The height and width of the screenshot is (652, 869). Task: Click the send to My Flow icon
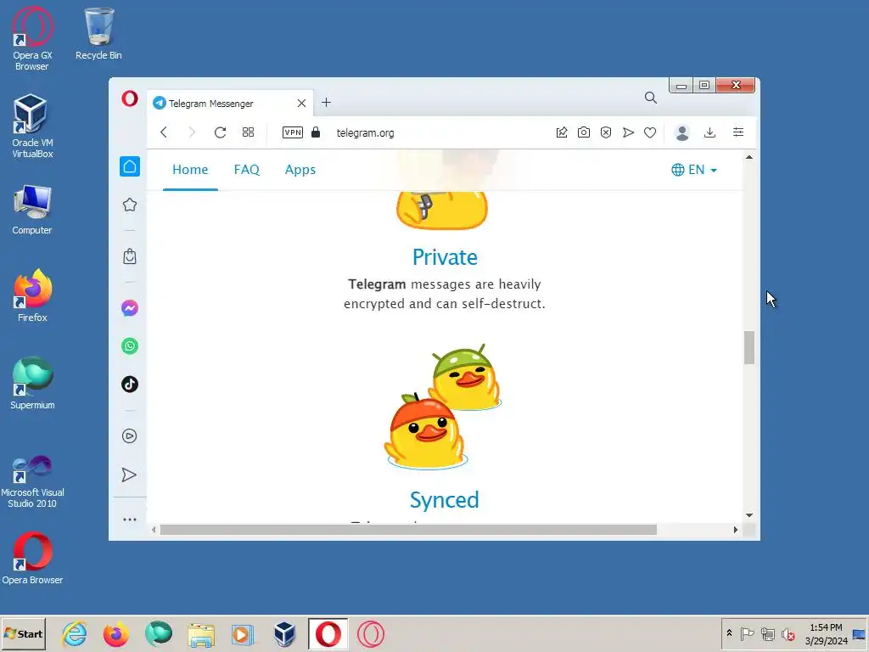[x=628, y=132]
